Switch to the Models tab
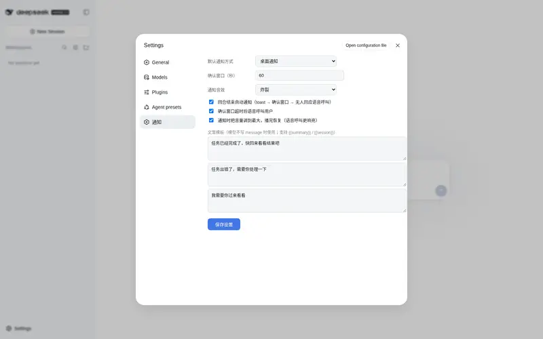 coord(167,77)
